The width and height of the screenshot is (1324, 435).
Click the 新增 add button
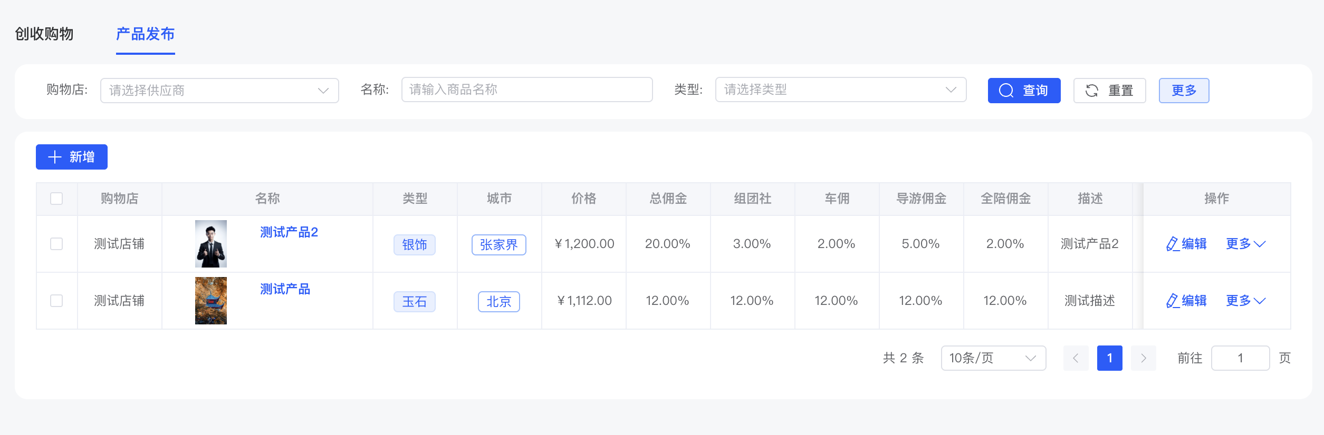click(72, 157)
